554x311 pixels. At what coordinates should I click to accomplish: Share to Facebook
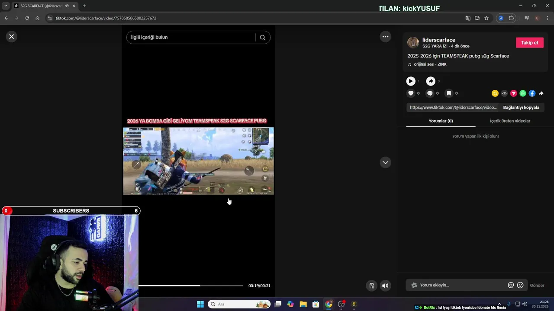point(532,93)
